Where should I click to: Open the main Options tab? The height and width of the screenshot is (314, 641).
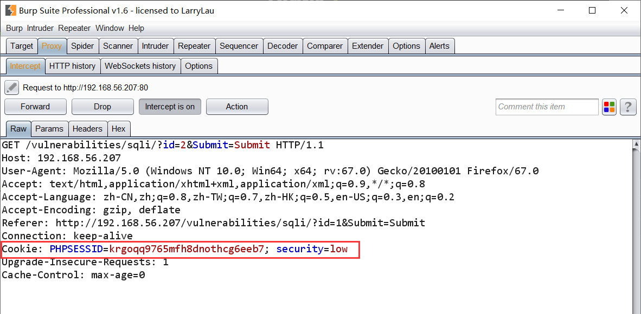tap(406, 46)
